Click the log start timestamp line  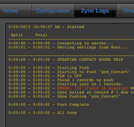[x=46, y=27]
